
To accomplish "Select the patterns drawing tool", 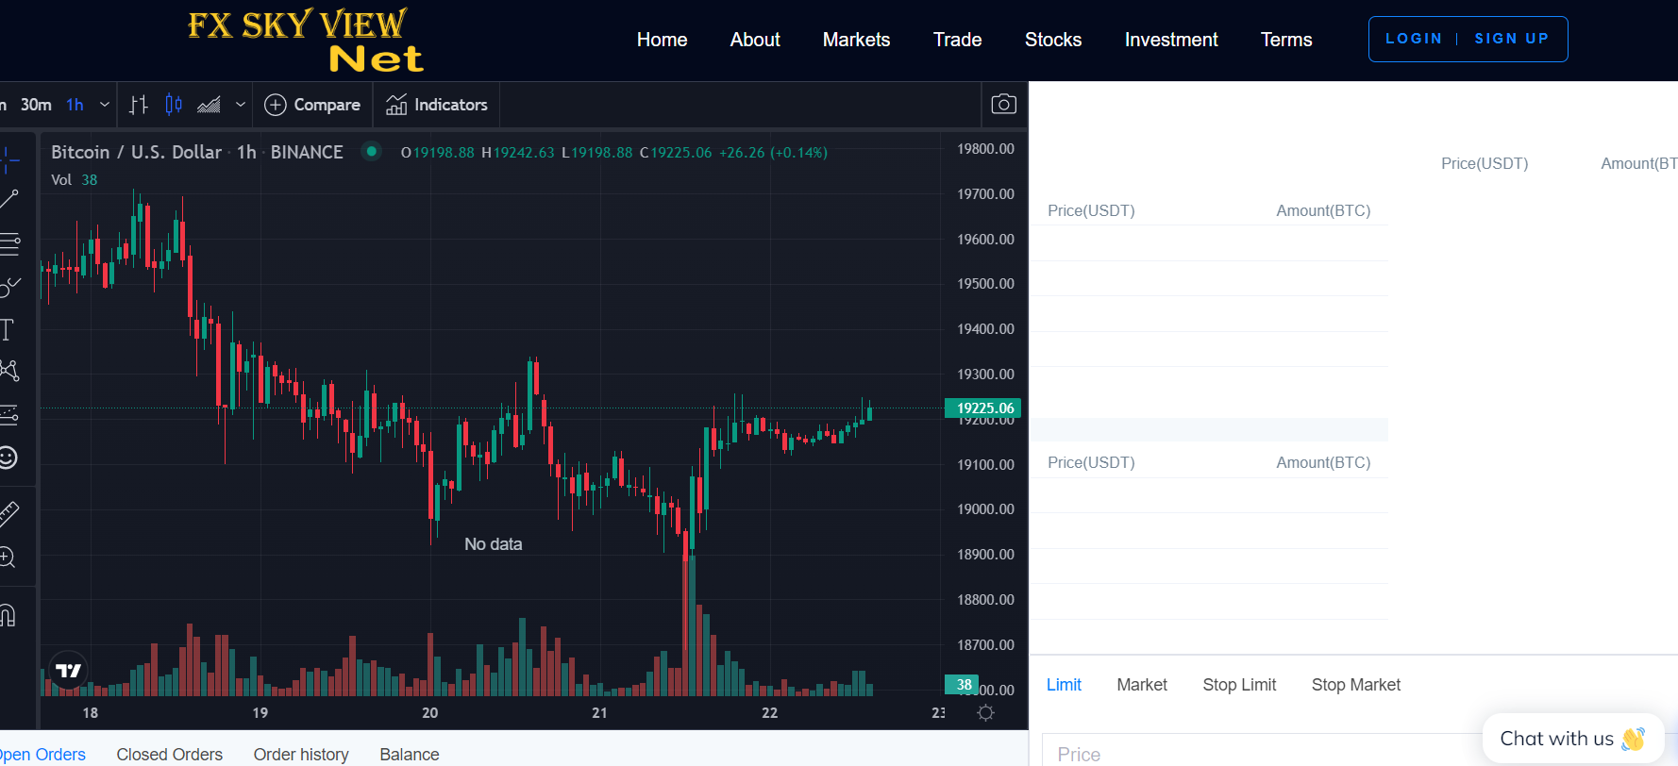I will tap(8, 370).
